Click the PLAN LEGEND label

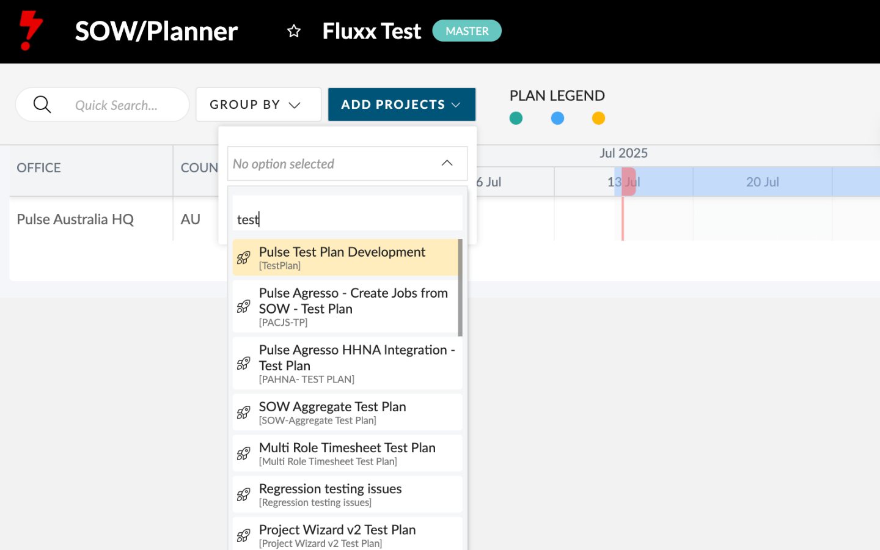(557, 96)
